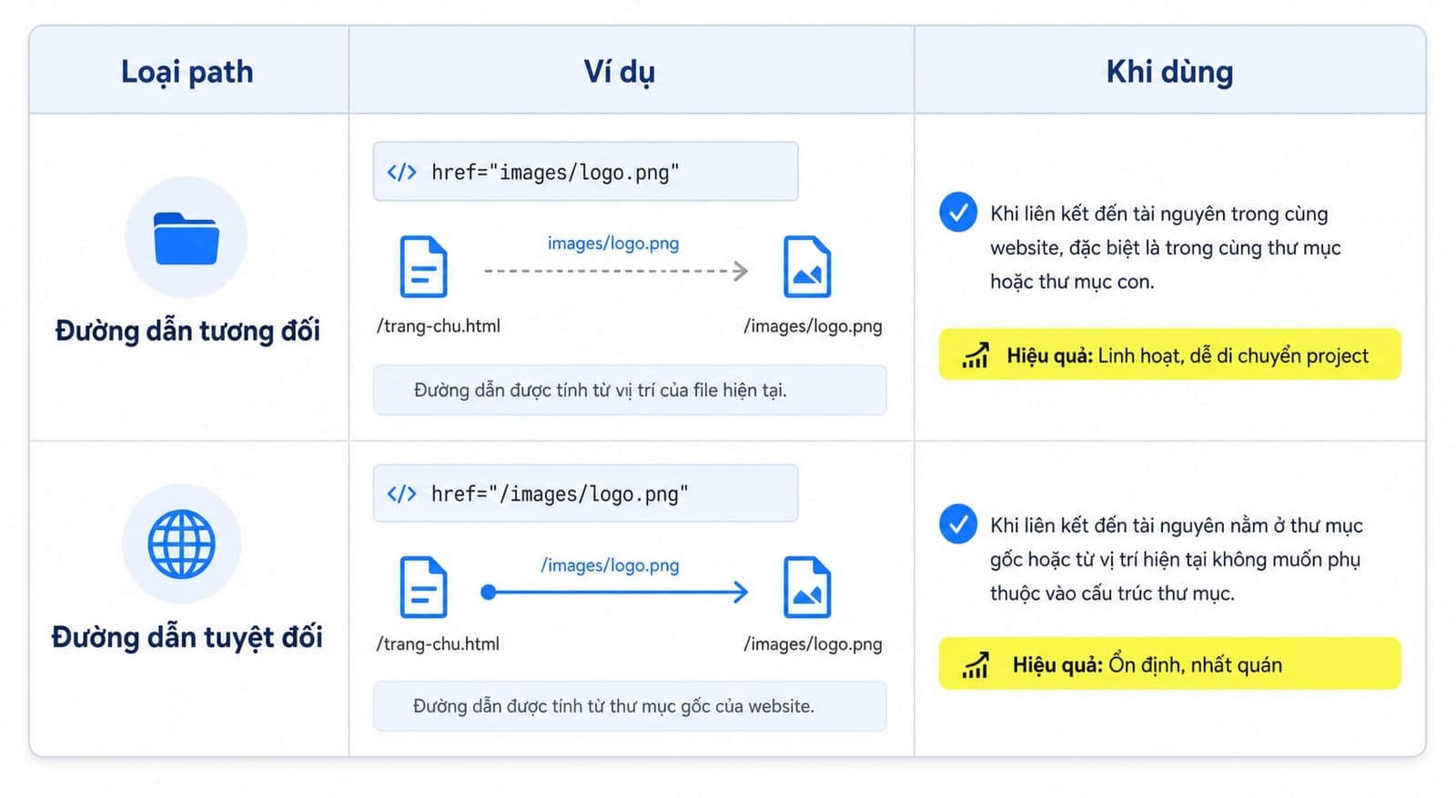The width and height of the screenshot is (1456, 798).
Task: Click the document icon in the relative path row
Action: [424, 266]
